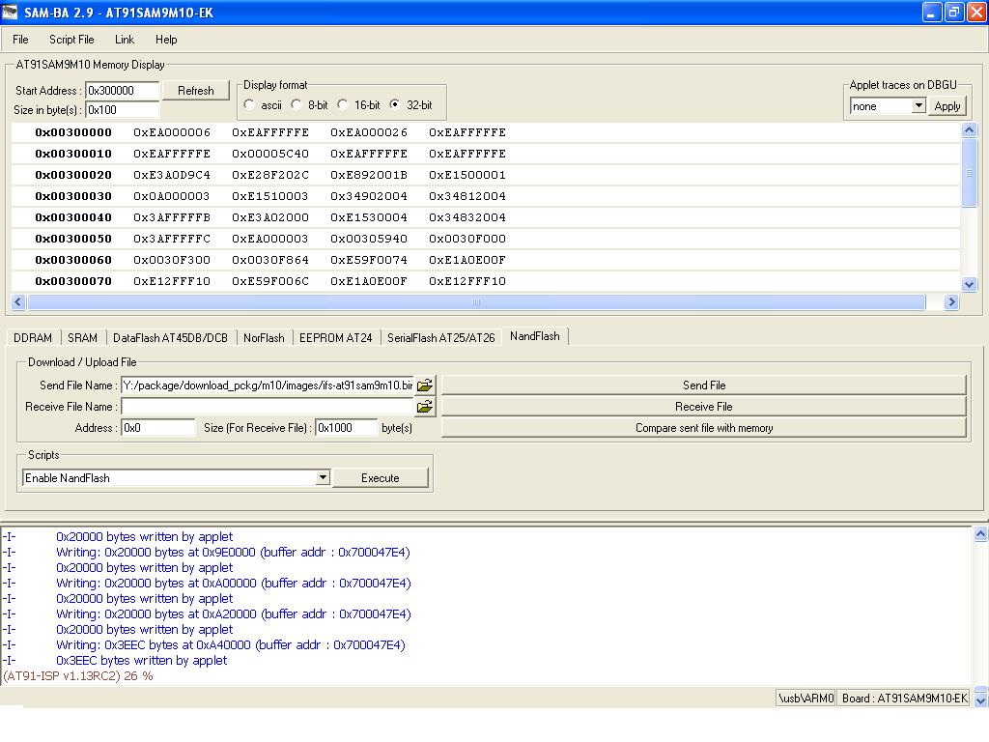Choose 16-bit display format

pyautogui.click(x=343, y=104)
